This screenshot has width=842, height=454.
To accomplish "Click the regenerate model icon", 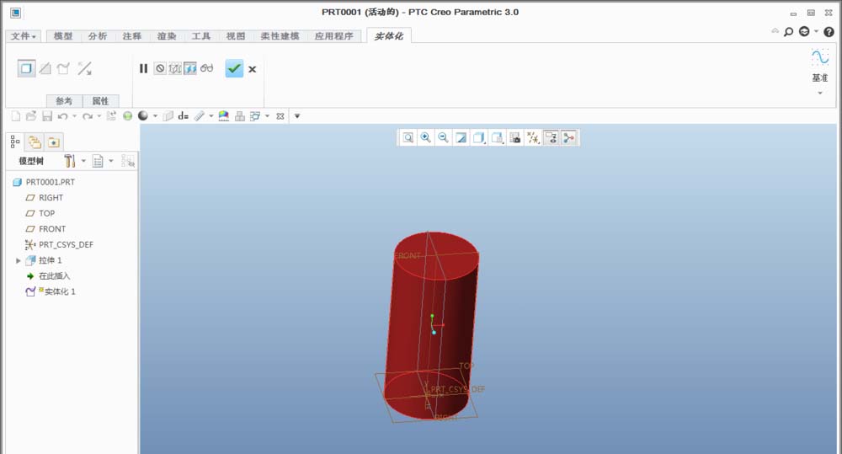I will click(111, 116).
